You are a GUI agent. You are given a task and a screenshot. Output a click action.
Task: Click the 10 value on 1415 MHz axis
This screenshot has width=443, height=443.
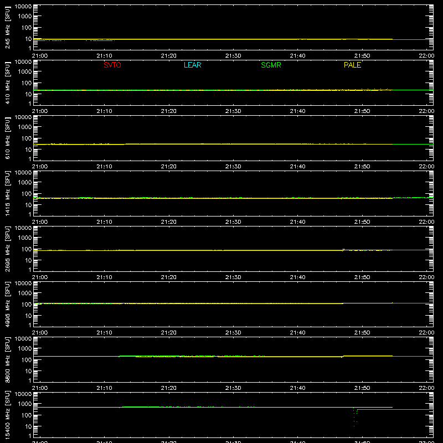click(x=28, y=205)
